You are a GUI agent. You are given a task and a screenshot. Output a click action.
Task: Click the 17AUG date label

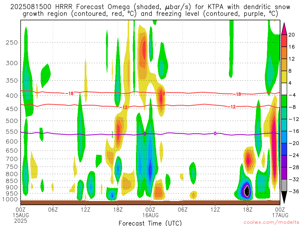point(280,215)
